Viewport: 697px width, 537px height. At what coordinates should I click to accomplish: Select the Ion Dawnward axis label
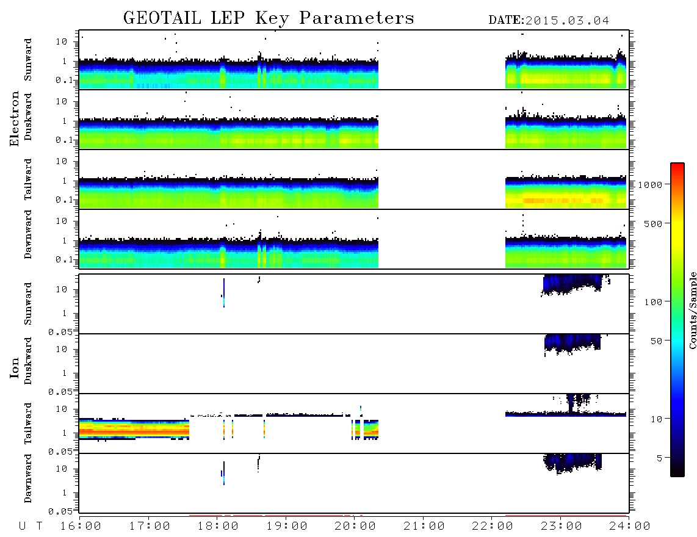click(x=28, y=478)
